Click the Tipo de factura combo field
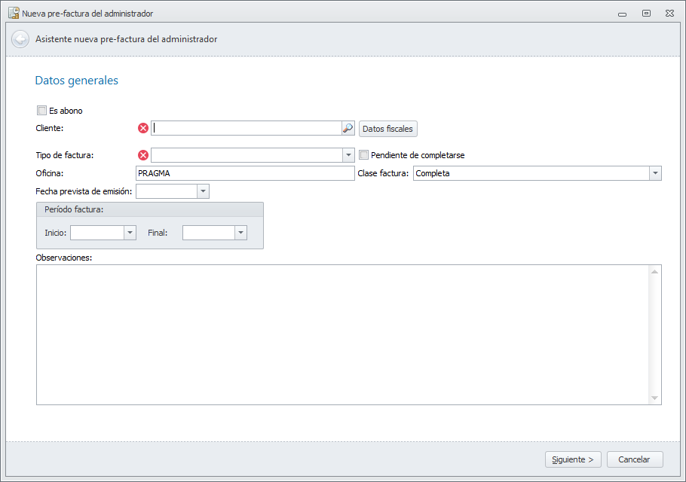The height and width of the screenshot is (482, 686). click(x=247, y=155)
